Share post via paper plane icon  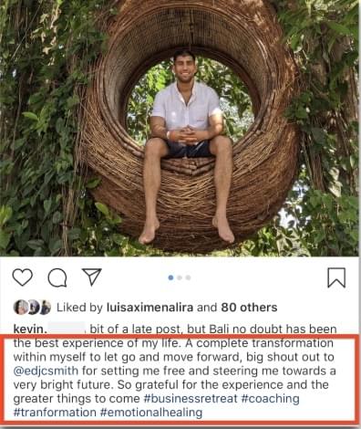(92, 277)
